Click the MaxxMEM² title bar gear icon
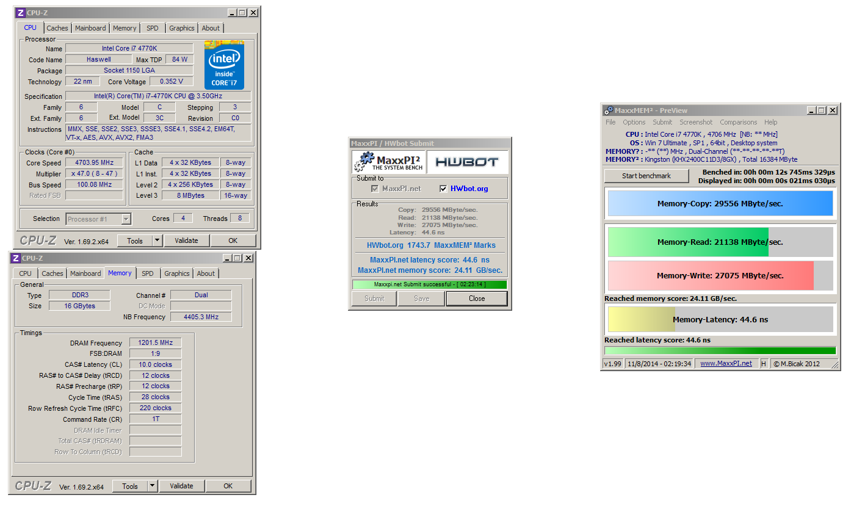This screenshot has width=865, height=528. (x=609, y=110)
